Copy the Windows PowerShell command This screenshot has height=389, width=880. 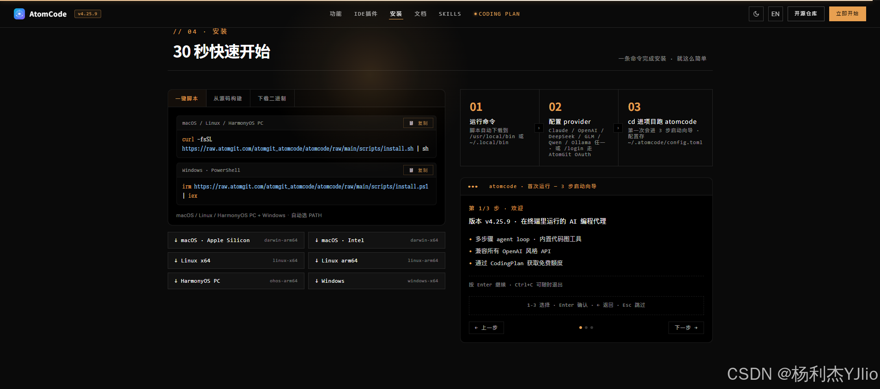(418, 170)
